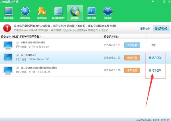The height and width of the screenshot is (121, 171).
Task: Open the 保护网速 protect speed tool
Action: point(42,13)
